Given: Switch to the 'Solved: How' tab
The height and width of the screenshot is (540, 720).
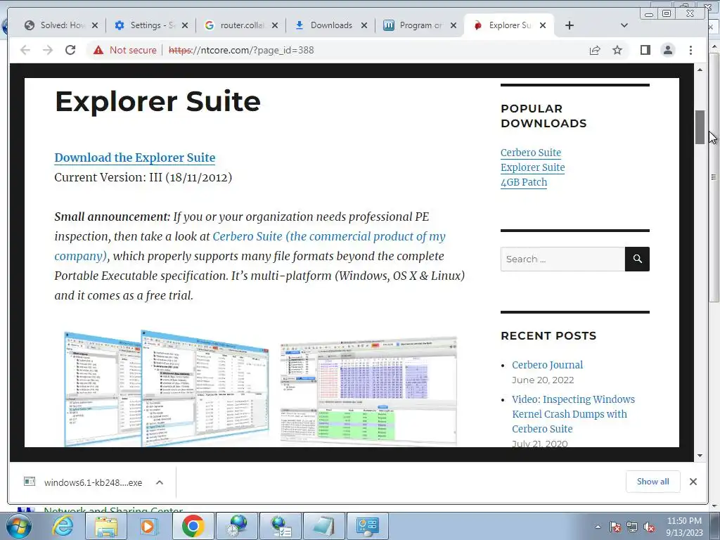Looking at the screenshot, I should (x=62, y=25).
